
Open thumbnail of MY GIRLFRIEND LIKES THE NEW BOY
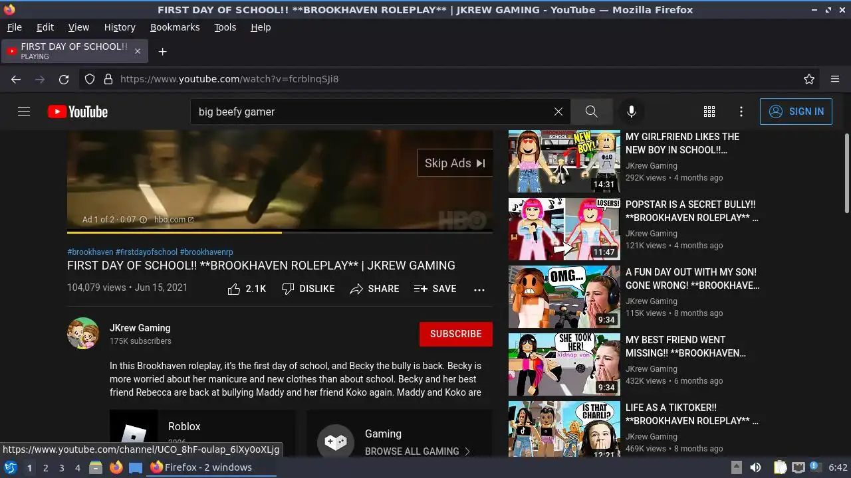pos(564,161)
